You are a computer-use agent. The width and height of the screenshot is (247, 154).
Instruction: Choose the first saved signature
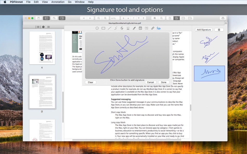coord(209,42)
